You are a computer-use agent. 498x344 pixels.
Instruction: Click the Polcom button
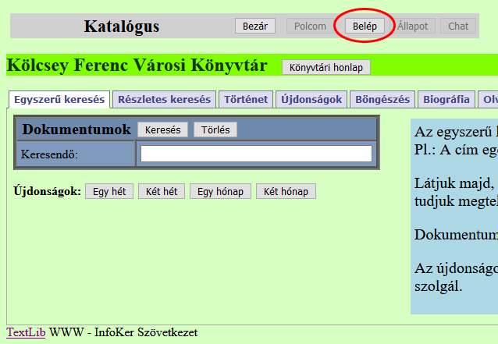[x=310, y=26]
